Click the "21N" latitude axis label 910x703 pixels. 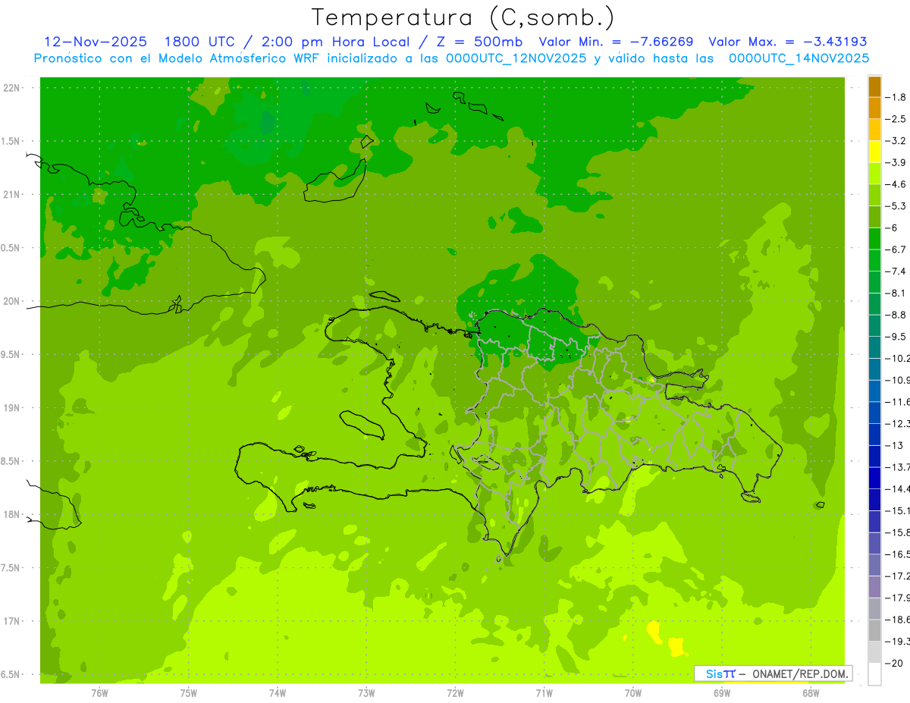pyautogui.click(x=13, y=194)
